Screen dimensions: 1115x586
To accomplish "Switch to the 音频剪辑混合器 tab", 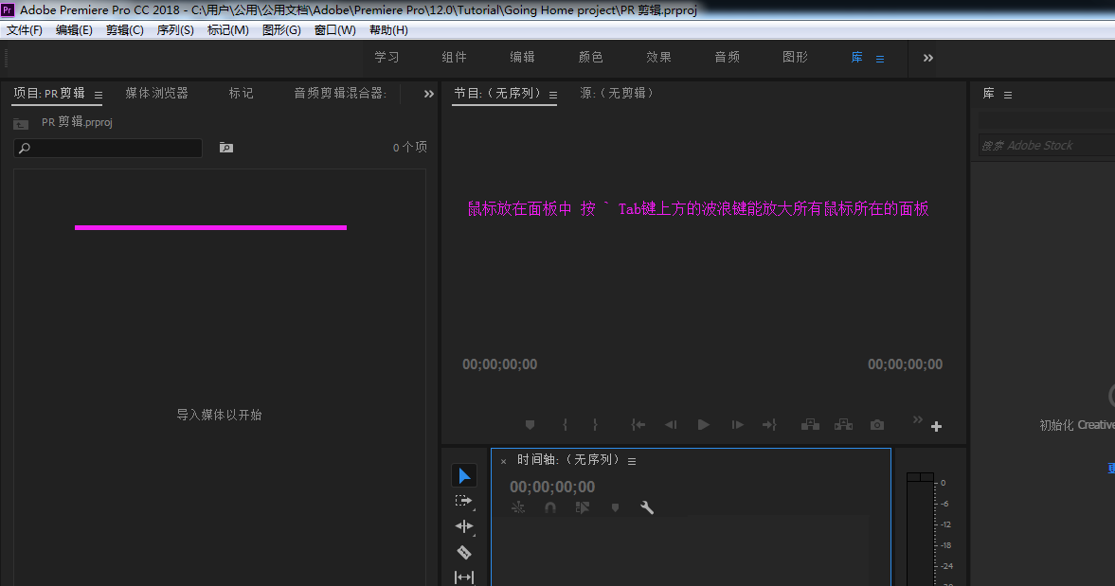I will point(341,93).
